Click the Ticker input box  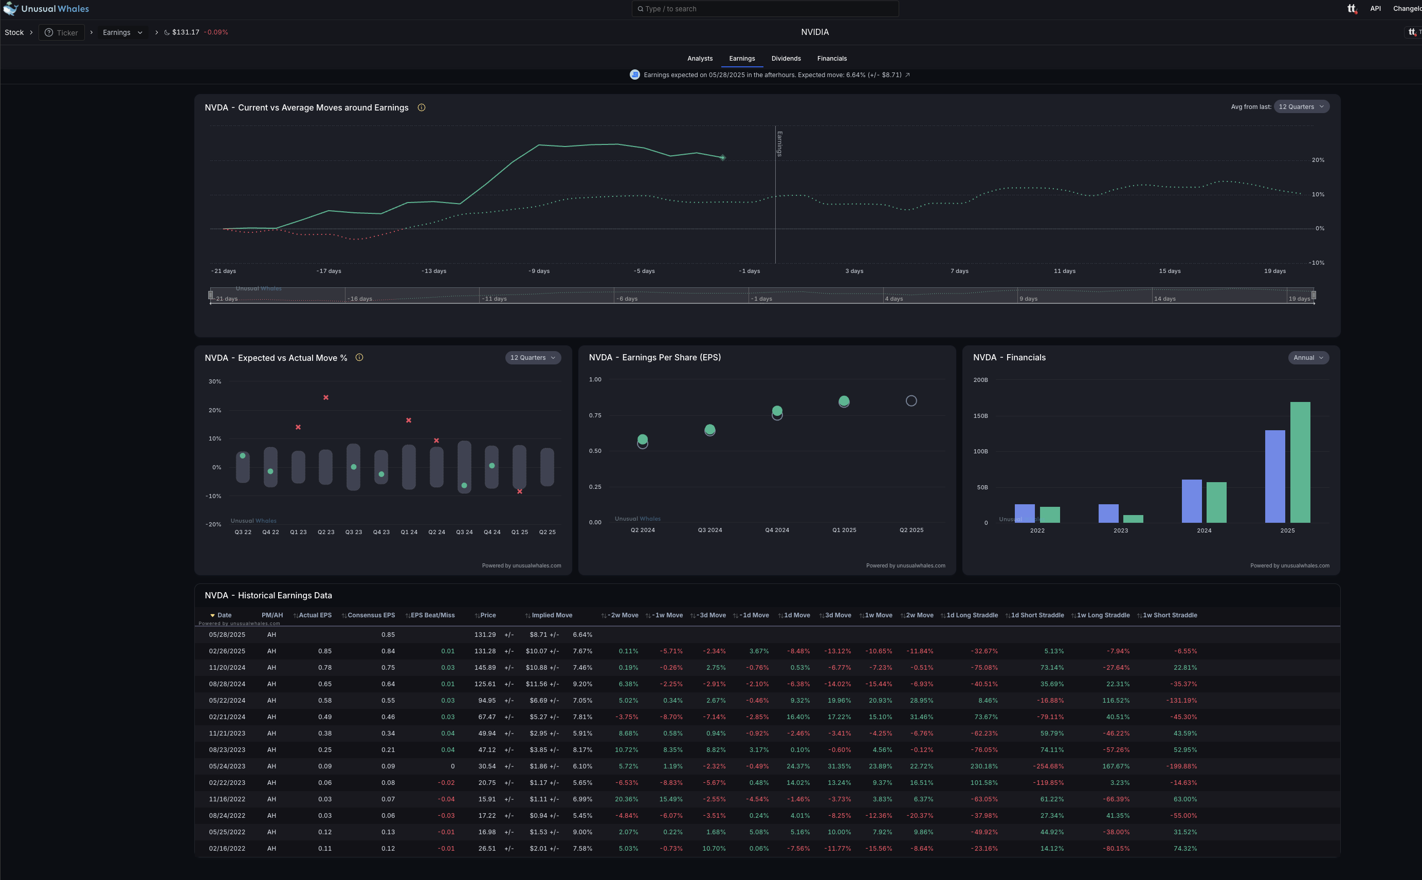point(62,32)
